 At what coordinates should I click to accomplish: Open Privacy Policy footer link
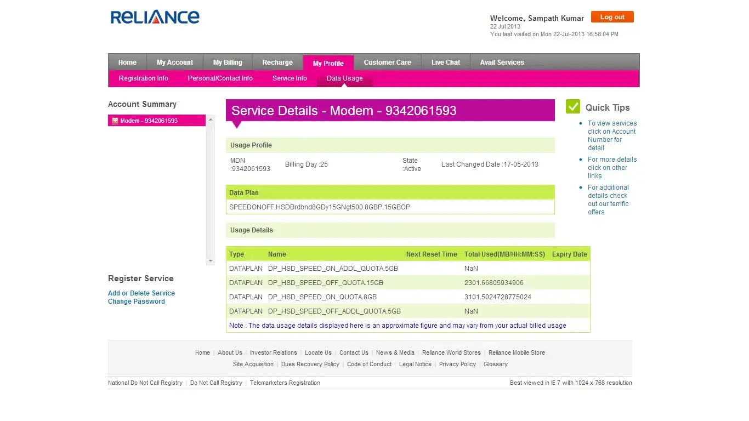point(457,364)
